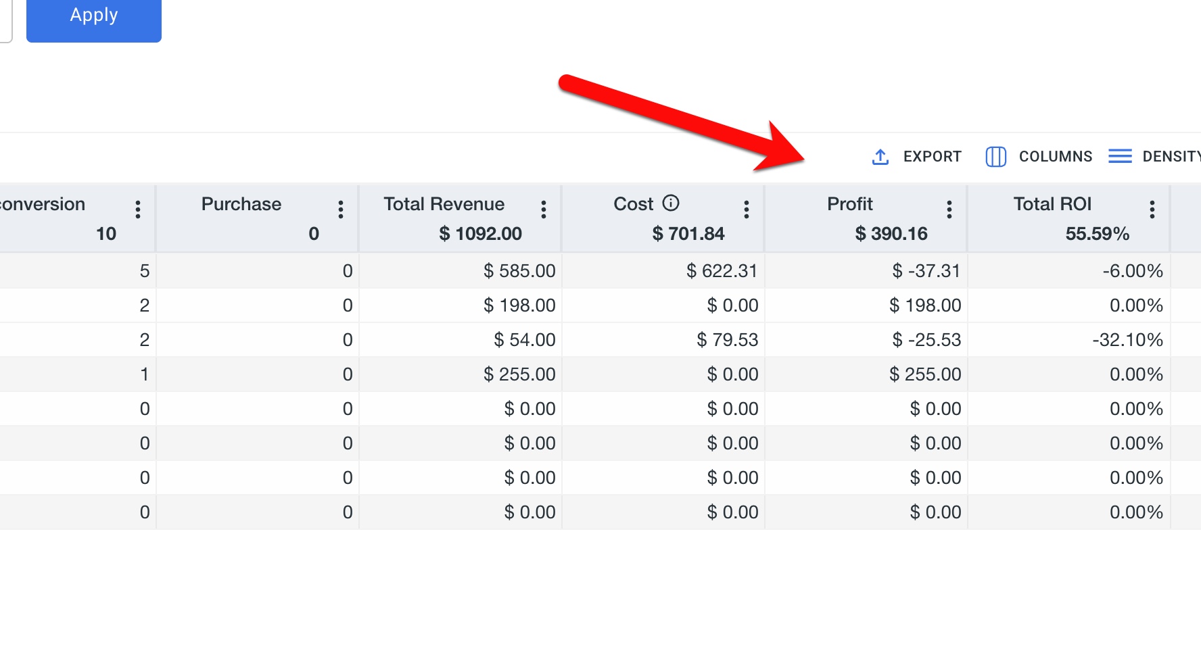The height and width of the screenshot is (661, 1201).
Task: Open the Cost column three-dot menu
Action: pos(747,210)
